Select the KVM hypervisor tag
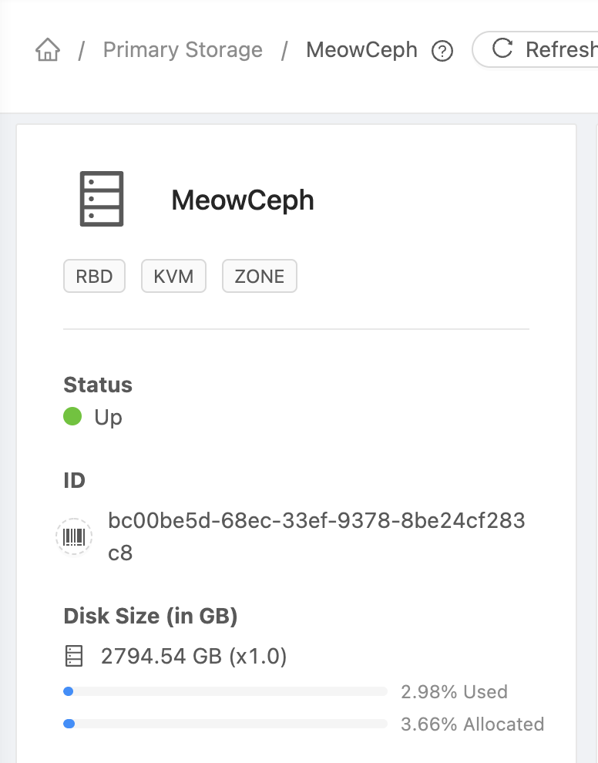This screenshot has height=763, width=598. (173, 275)
